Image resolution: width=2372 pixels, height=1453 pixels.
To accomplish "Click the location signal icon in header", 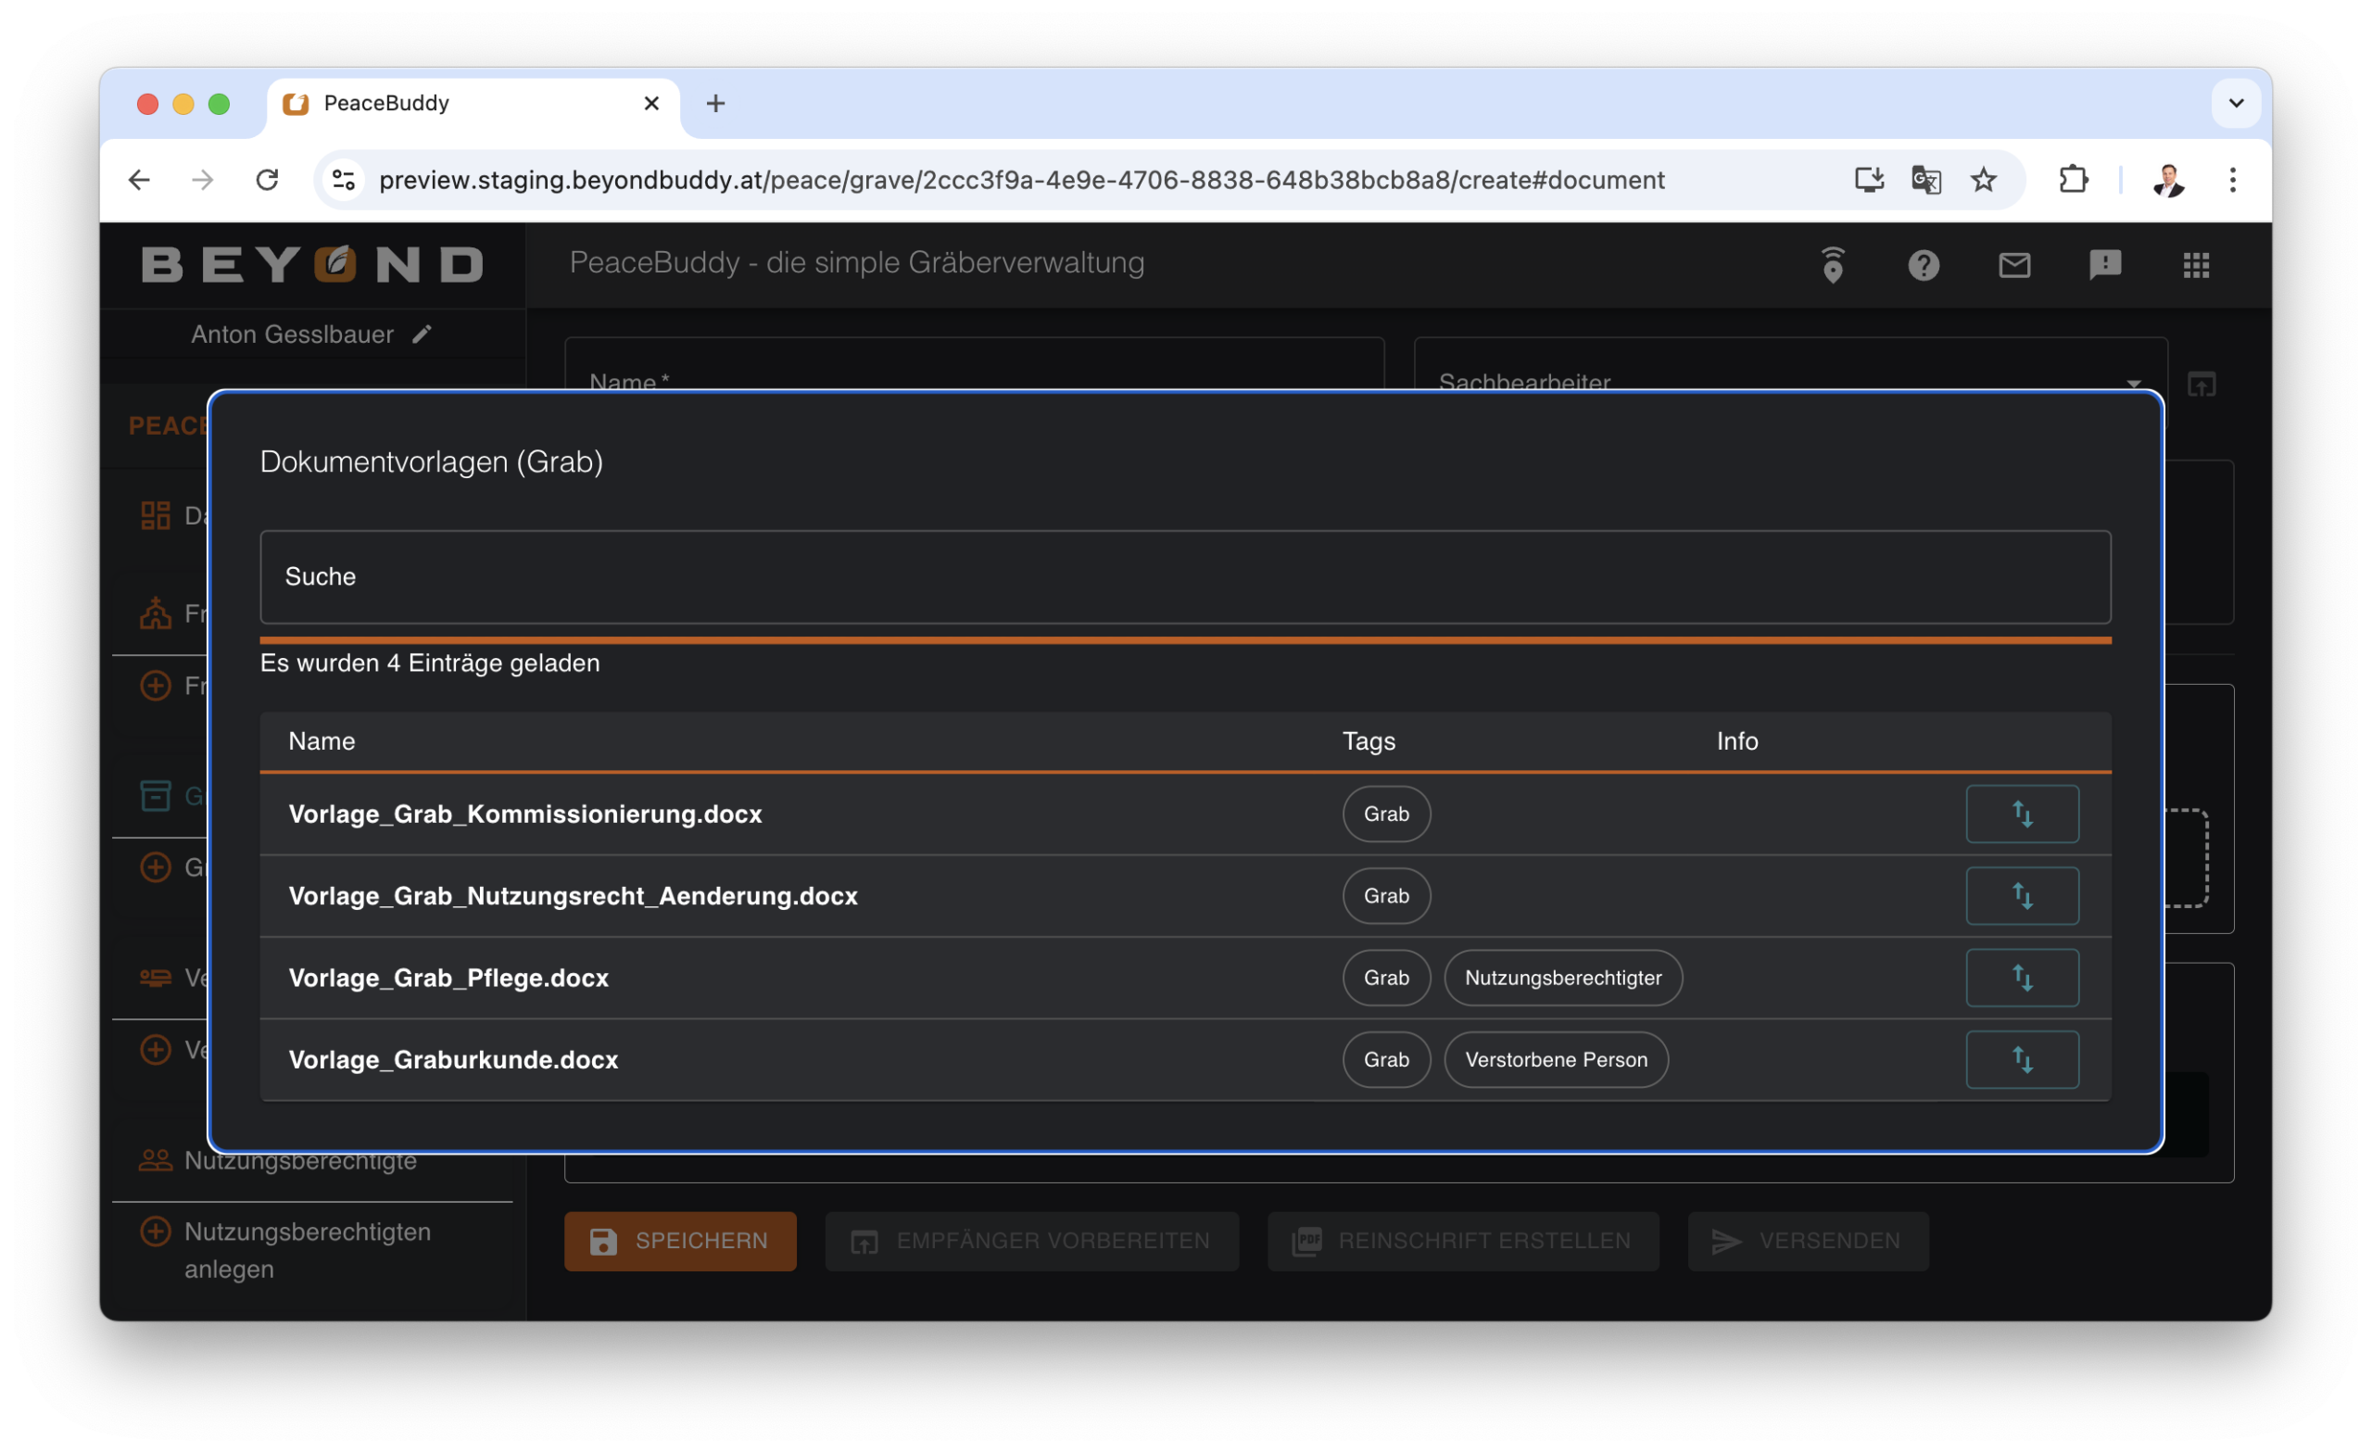I will tap(1833, 265).
